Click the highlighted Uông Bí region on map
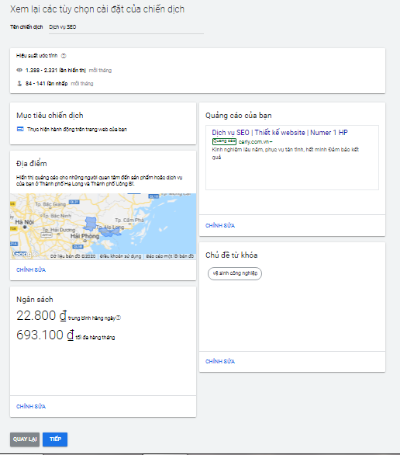 (91, 224)
